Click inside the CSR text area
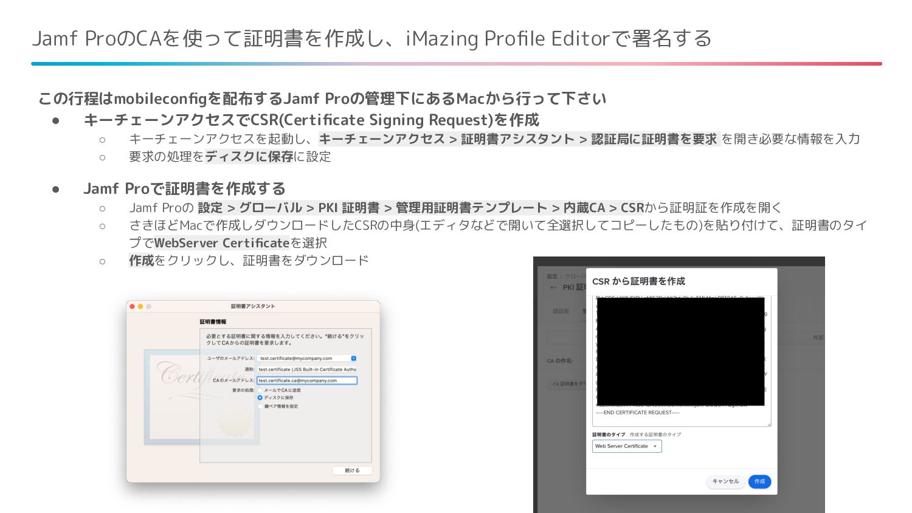 [x=681, y=361]
